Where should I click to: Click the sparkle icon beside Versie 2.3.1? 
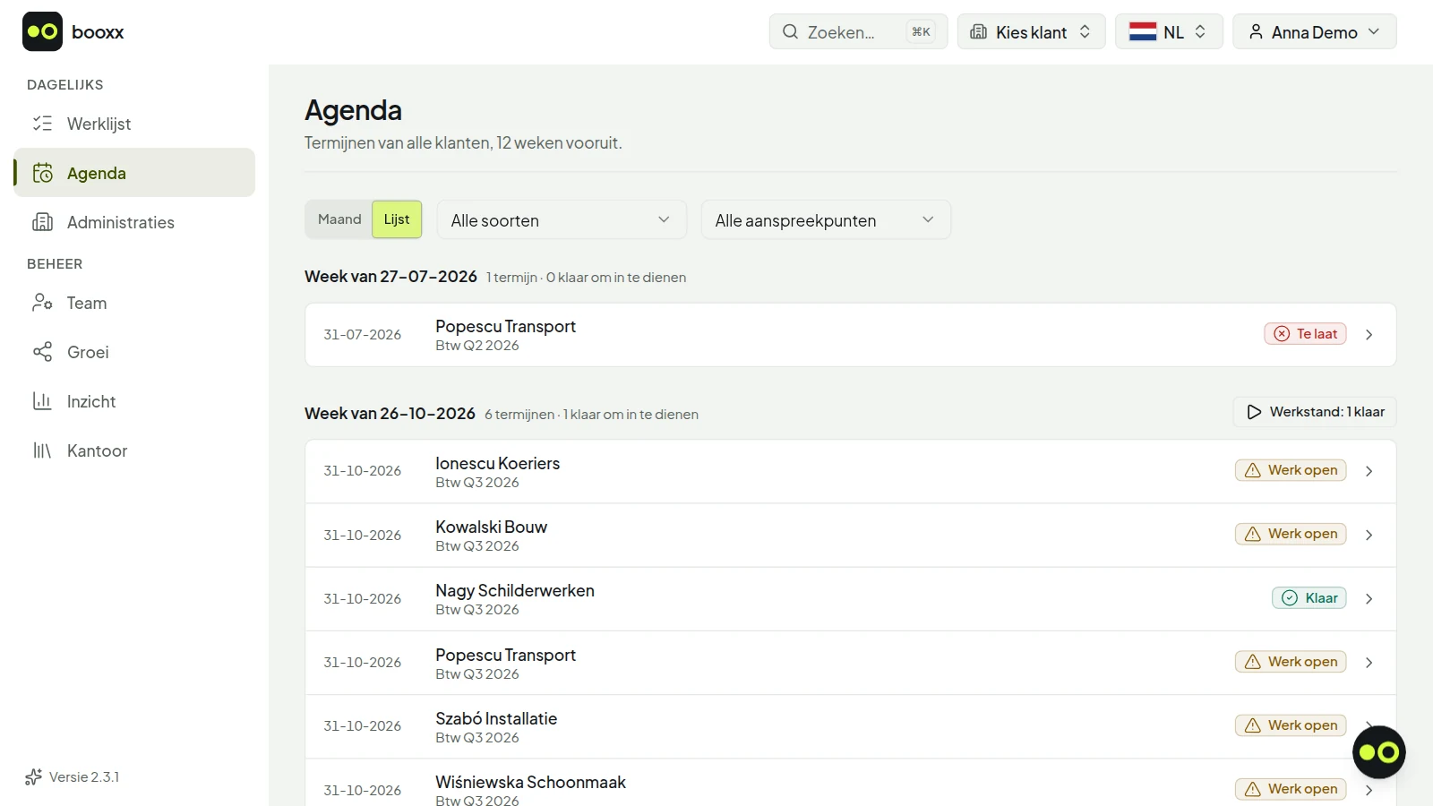[x=34, y=776]
